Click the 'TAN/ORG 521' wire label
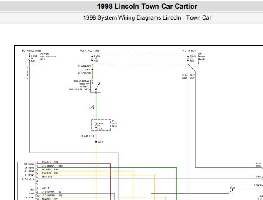 click(50, 173)
